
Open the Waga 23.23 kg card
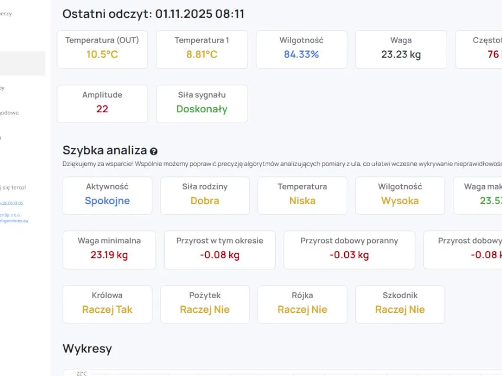(401, 49)
